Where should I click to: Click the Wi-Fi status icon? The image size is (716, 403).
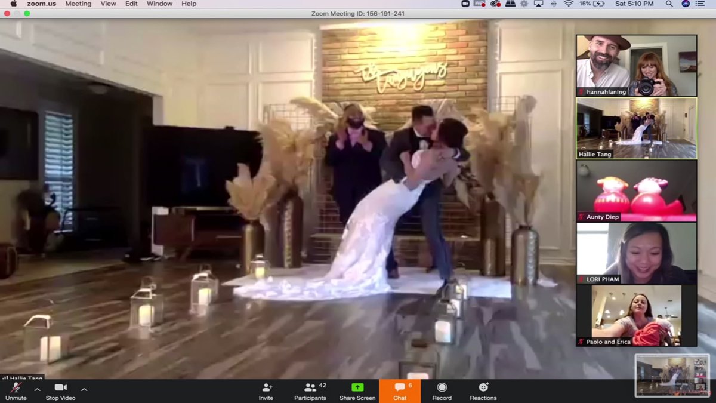click(567, 4)
